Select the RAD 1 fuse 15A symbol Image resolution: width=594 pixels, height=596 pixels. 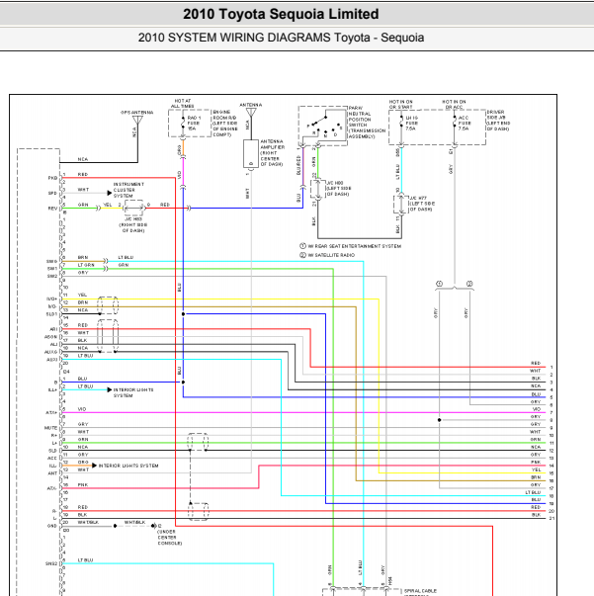183,124
